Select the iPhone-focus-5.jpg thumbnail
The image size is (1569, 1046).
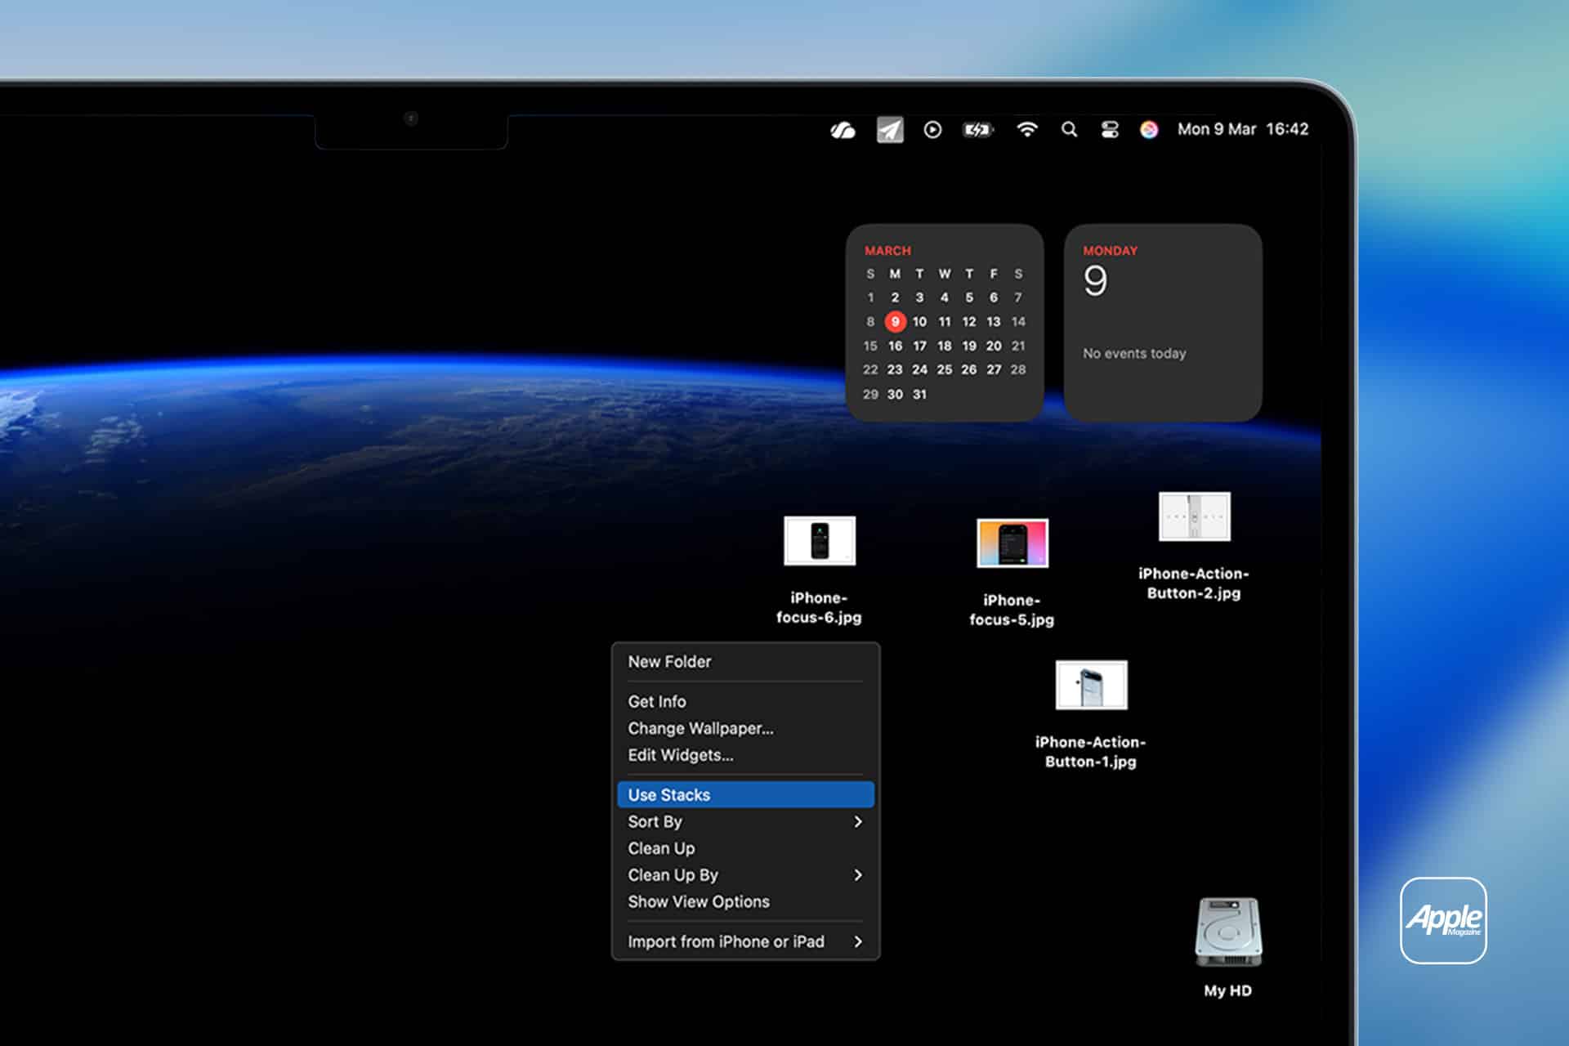point(1012,543)
